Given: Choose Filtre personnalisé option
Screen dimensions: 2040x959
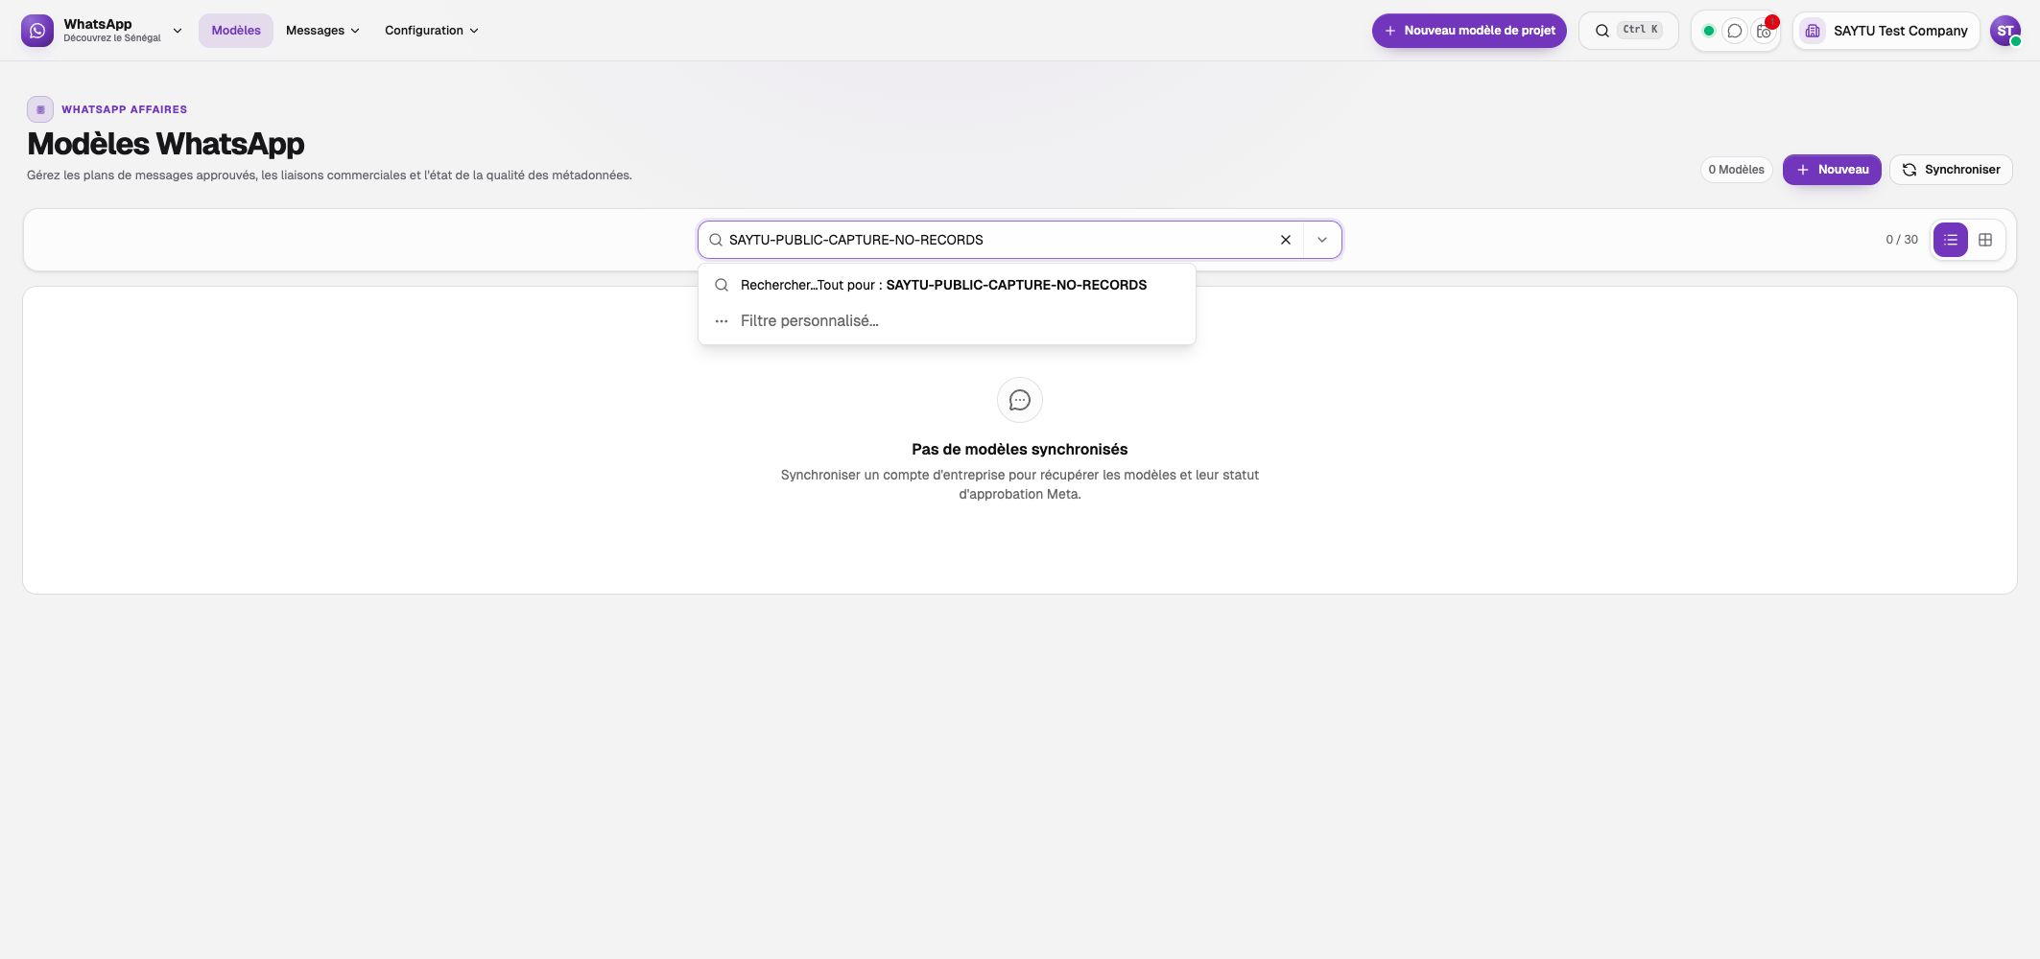Looking at the screenshot, I should pos(947,321).
